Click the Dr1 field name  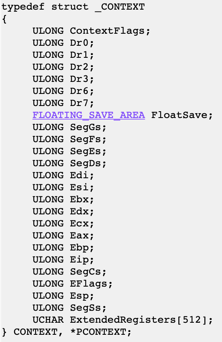[79, 55]
